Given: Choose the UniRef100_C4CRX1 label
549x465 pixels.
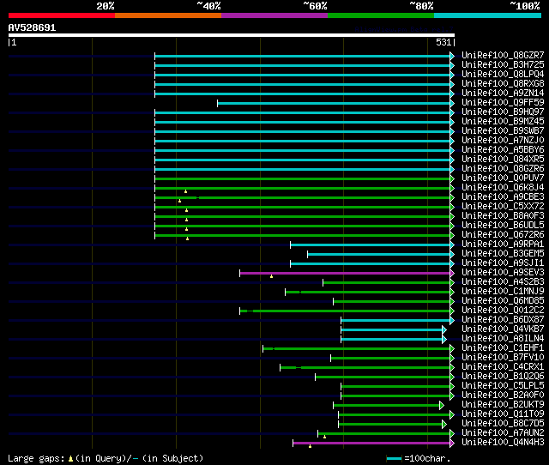Looking at the screenshot, I should pos(503,367).
